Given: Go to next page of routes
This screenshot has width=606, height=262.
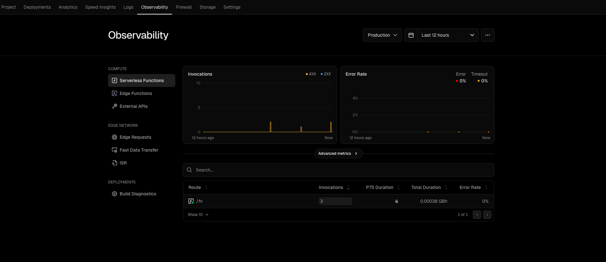Looking at the screenshot, I should coord(487,215).
